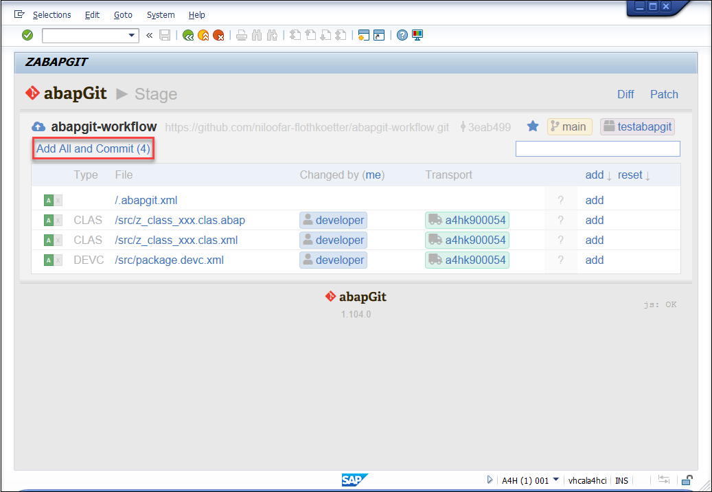Click the abapGit logo at page top

pos(67,93)
